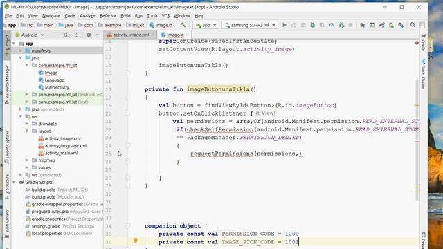Select MainActivity in project tree
The image size is (443, 249).
click(x=57, y=87)
